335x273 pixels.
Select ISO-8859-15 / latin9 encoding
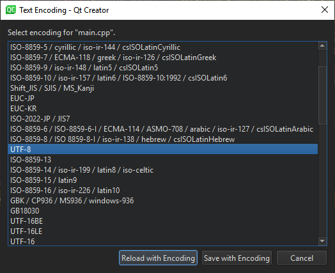tap(163, 180)
